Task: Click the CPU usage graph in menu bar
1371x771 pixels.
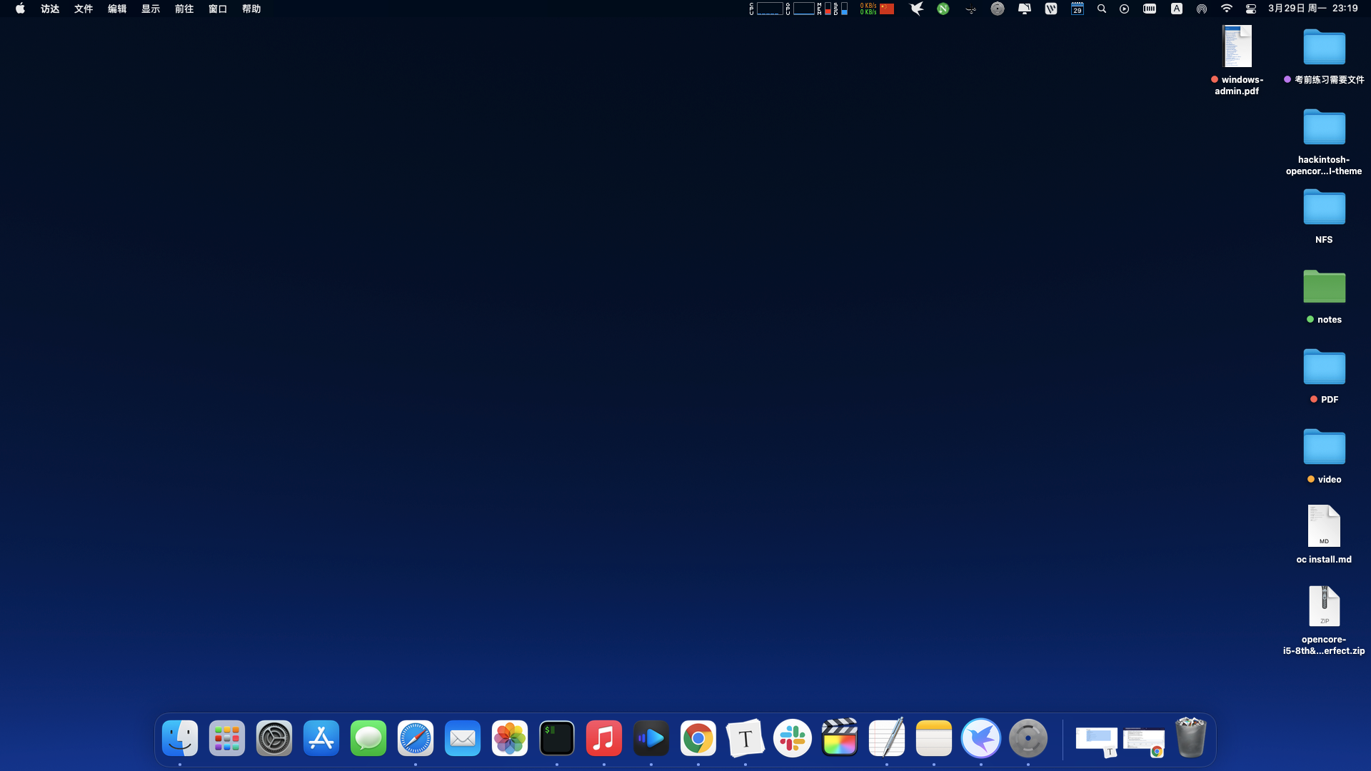Action: [766, 9]
